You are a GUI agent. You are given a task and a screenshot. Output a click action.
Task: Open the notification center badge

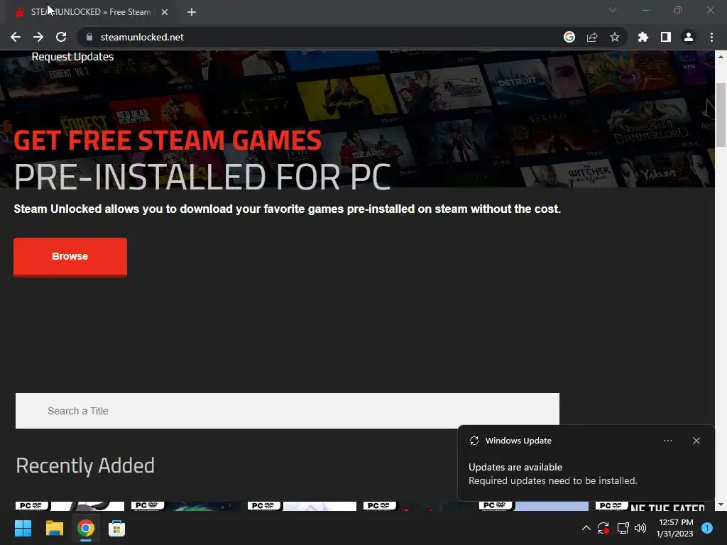pos(707,528)
